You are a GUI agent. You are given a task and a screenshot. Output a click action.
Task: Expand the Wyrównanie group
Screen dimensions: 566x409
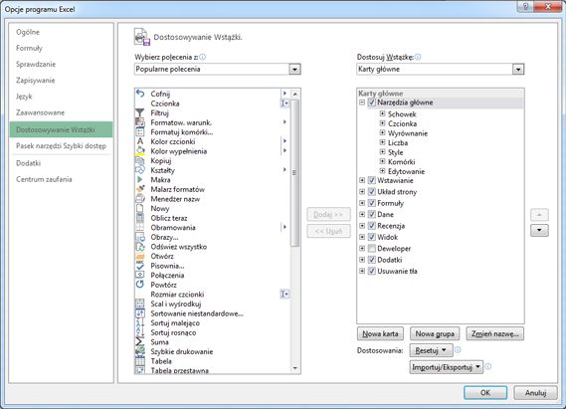click(383, 132)
